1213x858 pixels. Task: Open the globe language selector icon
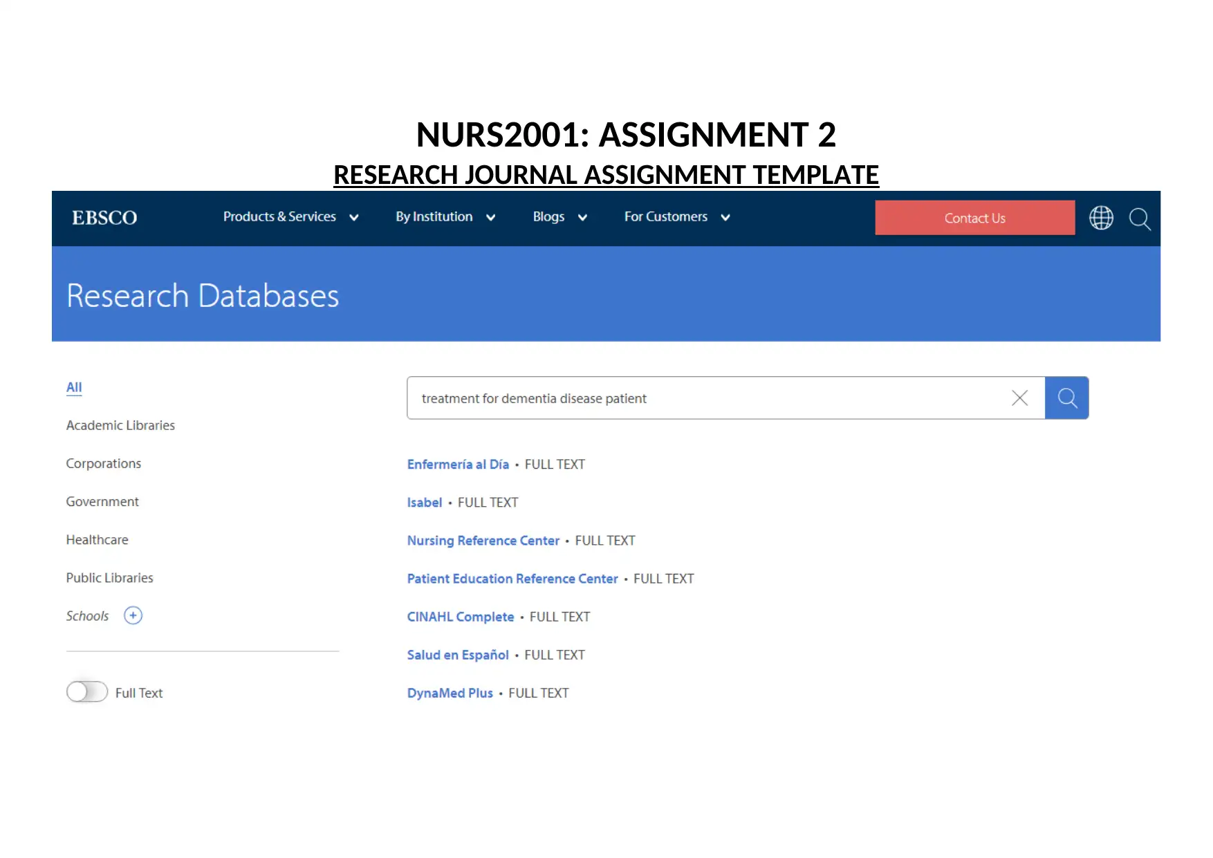pyautogui.click(x=1101, y=218)
